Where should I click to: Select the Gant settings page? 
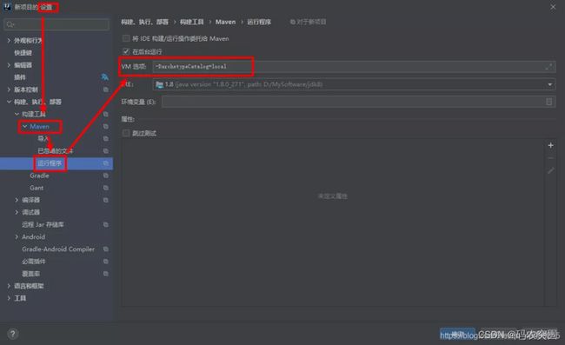point(37,188)
